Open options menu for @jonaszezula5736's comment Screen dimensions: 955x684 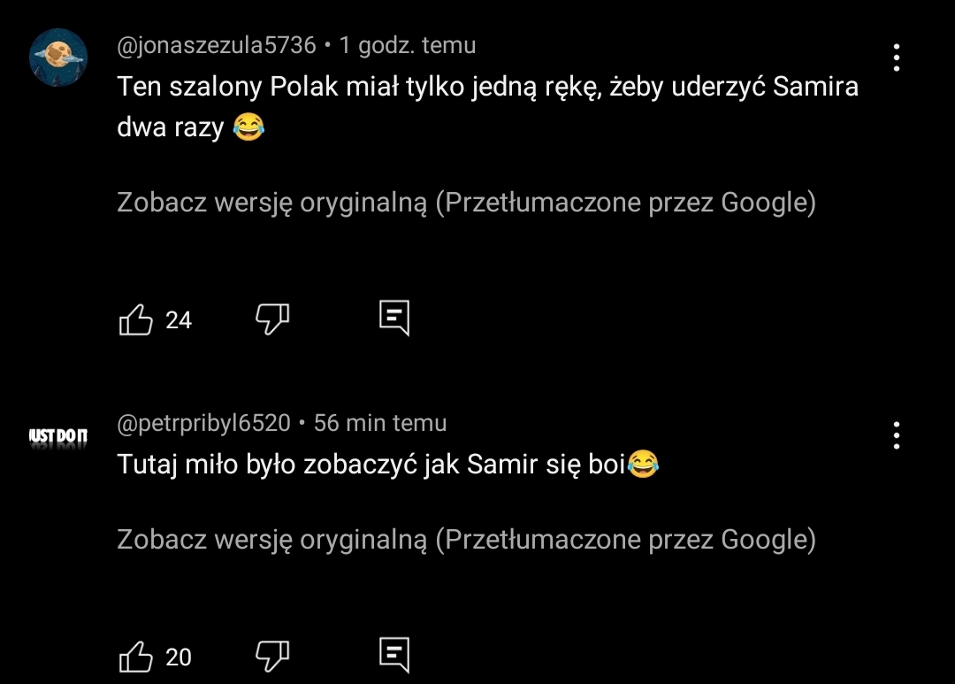tap(897, 58)
